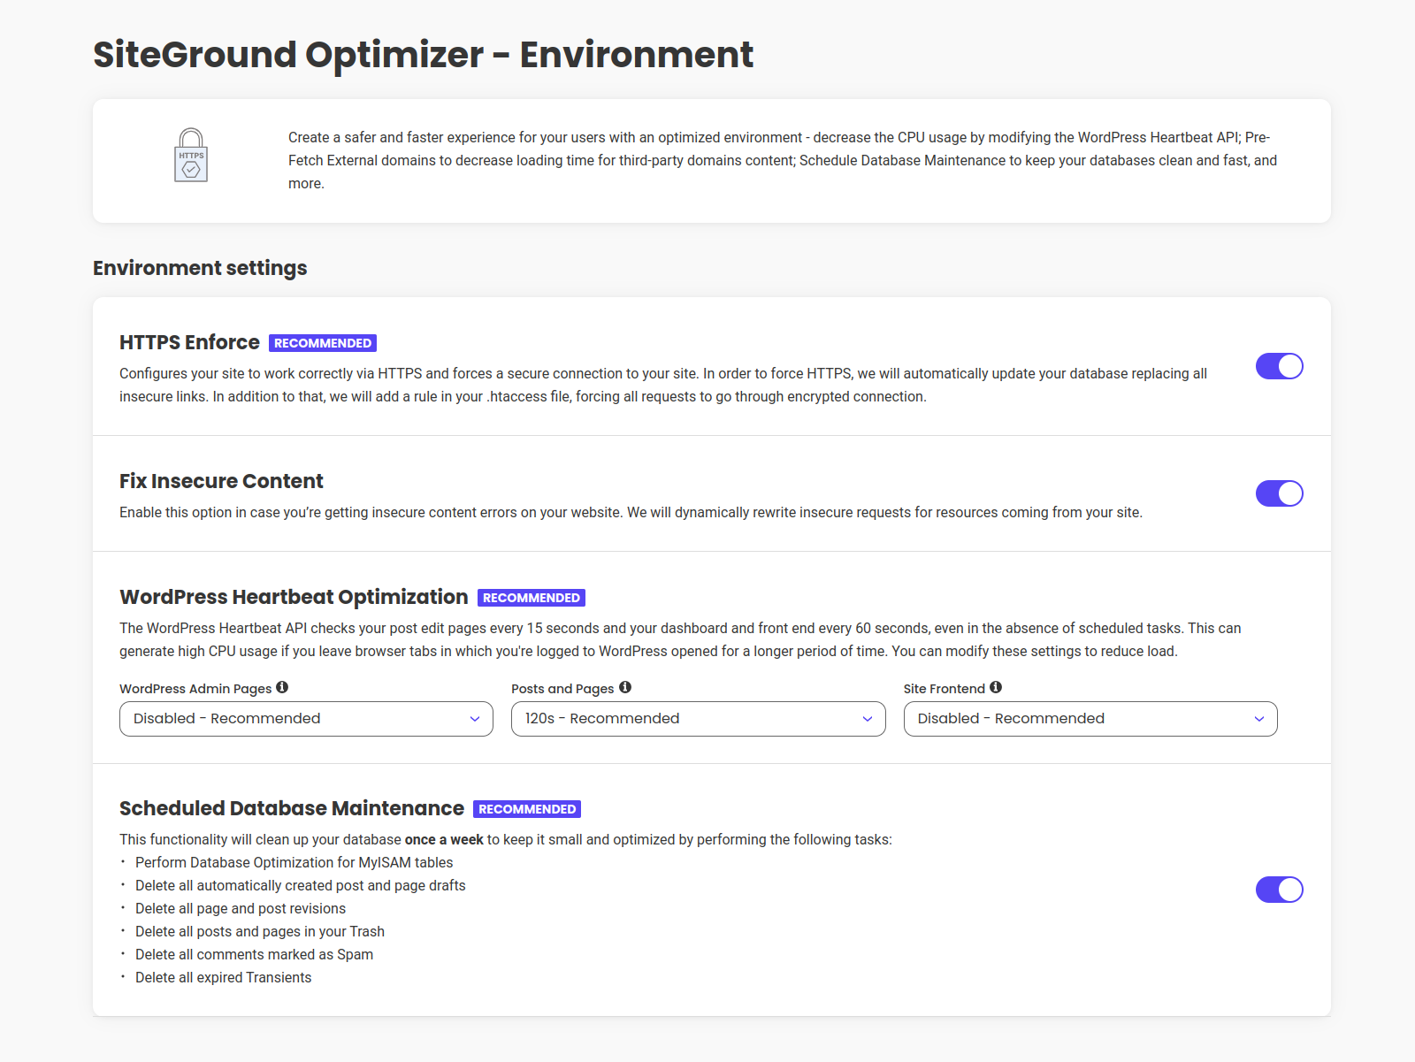Click 'Delete all comments marked as Spam'
This screenshot has height=1062, width=1415.
(x=254, y=954)
